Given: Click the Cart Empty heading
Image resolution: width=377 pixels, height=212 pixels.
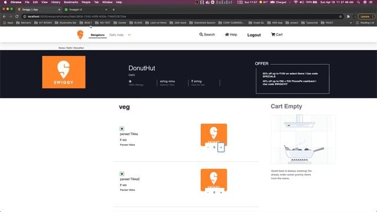Looking at the screenshot, I should coord(286,106).
